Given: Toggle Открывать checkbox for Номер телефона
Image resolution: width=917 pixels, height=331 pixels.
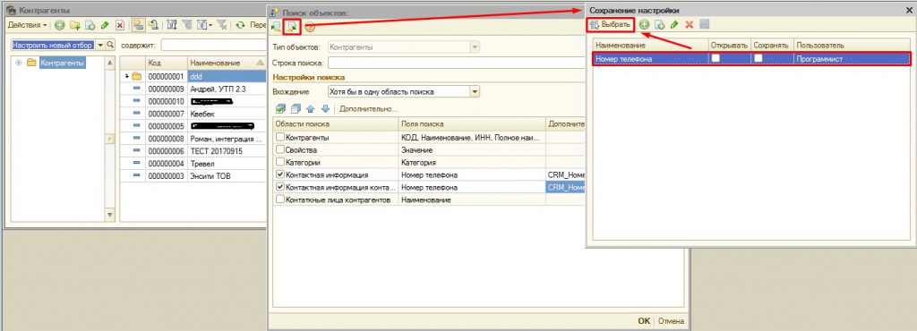Looking at the screenshot, I should pyautogui.click(x=716, y=58).
